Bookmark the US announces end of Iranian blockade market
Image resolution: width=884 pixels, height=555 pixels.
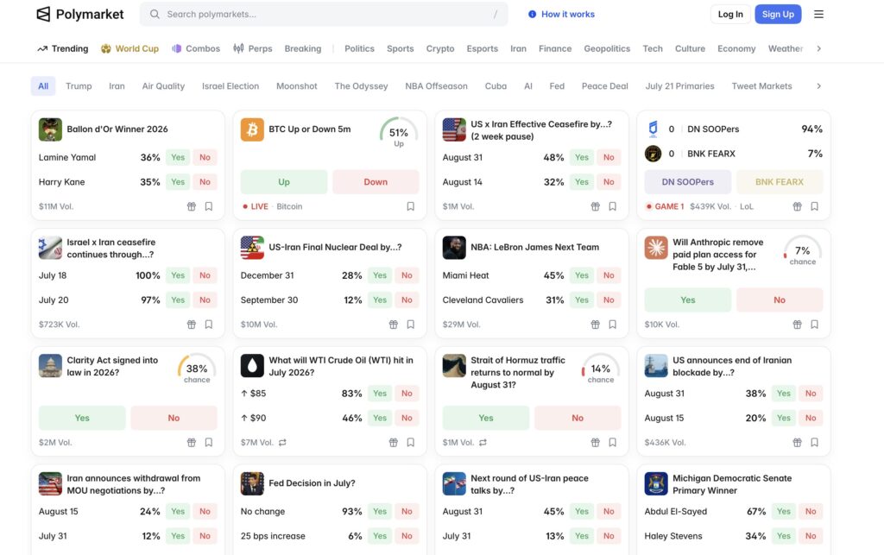tap(814, 442)
